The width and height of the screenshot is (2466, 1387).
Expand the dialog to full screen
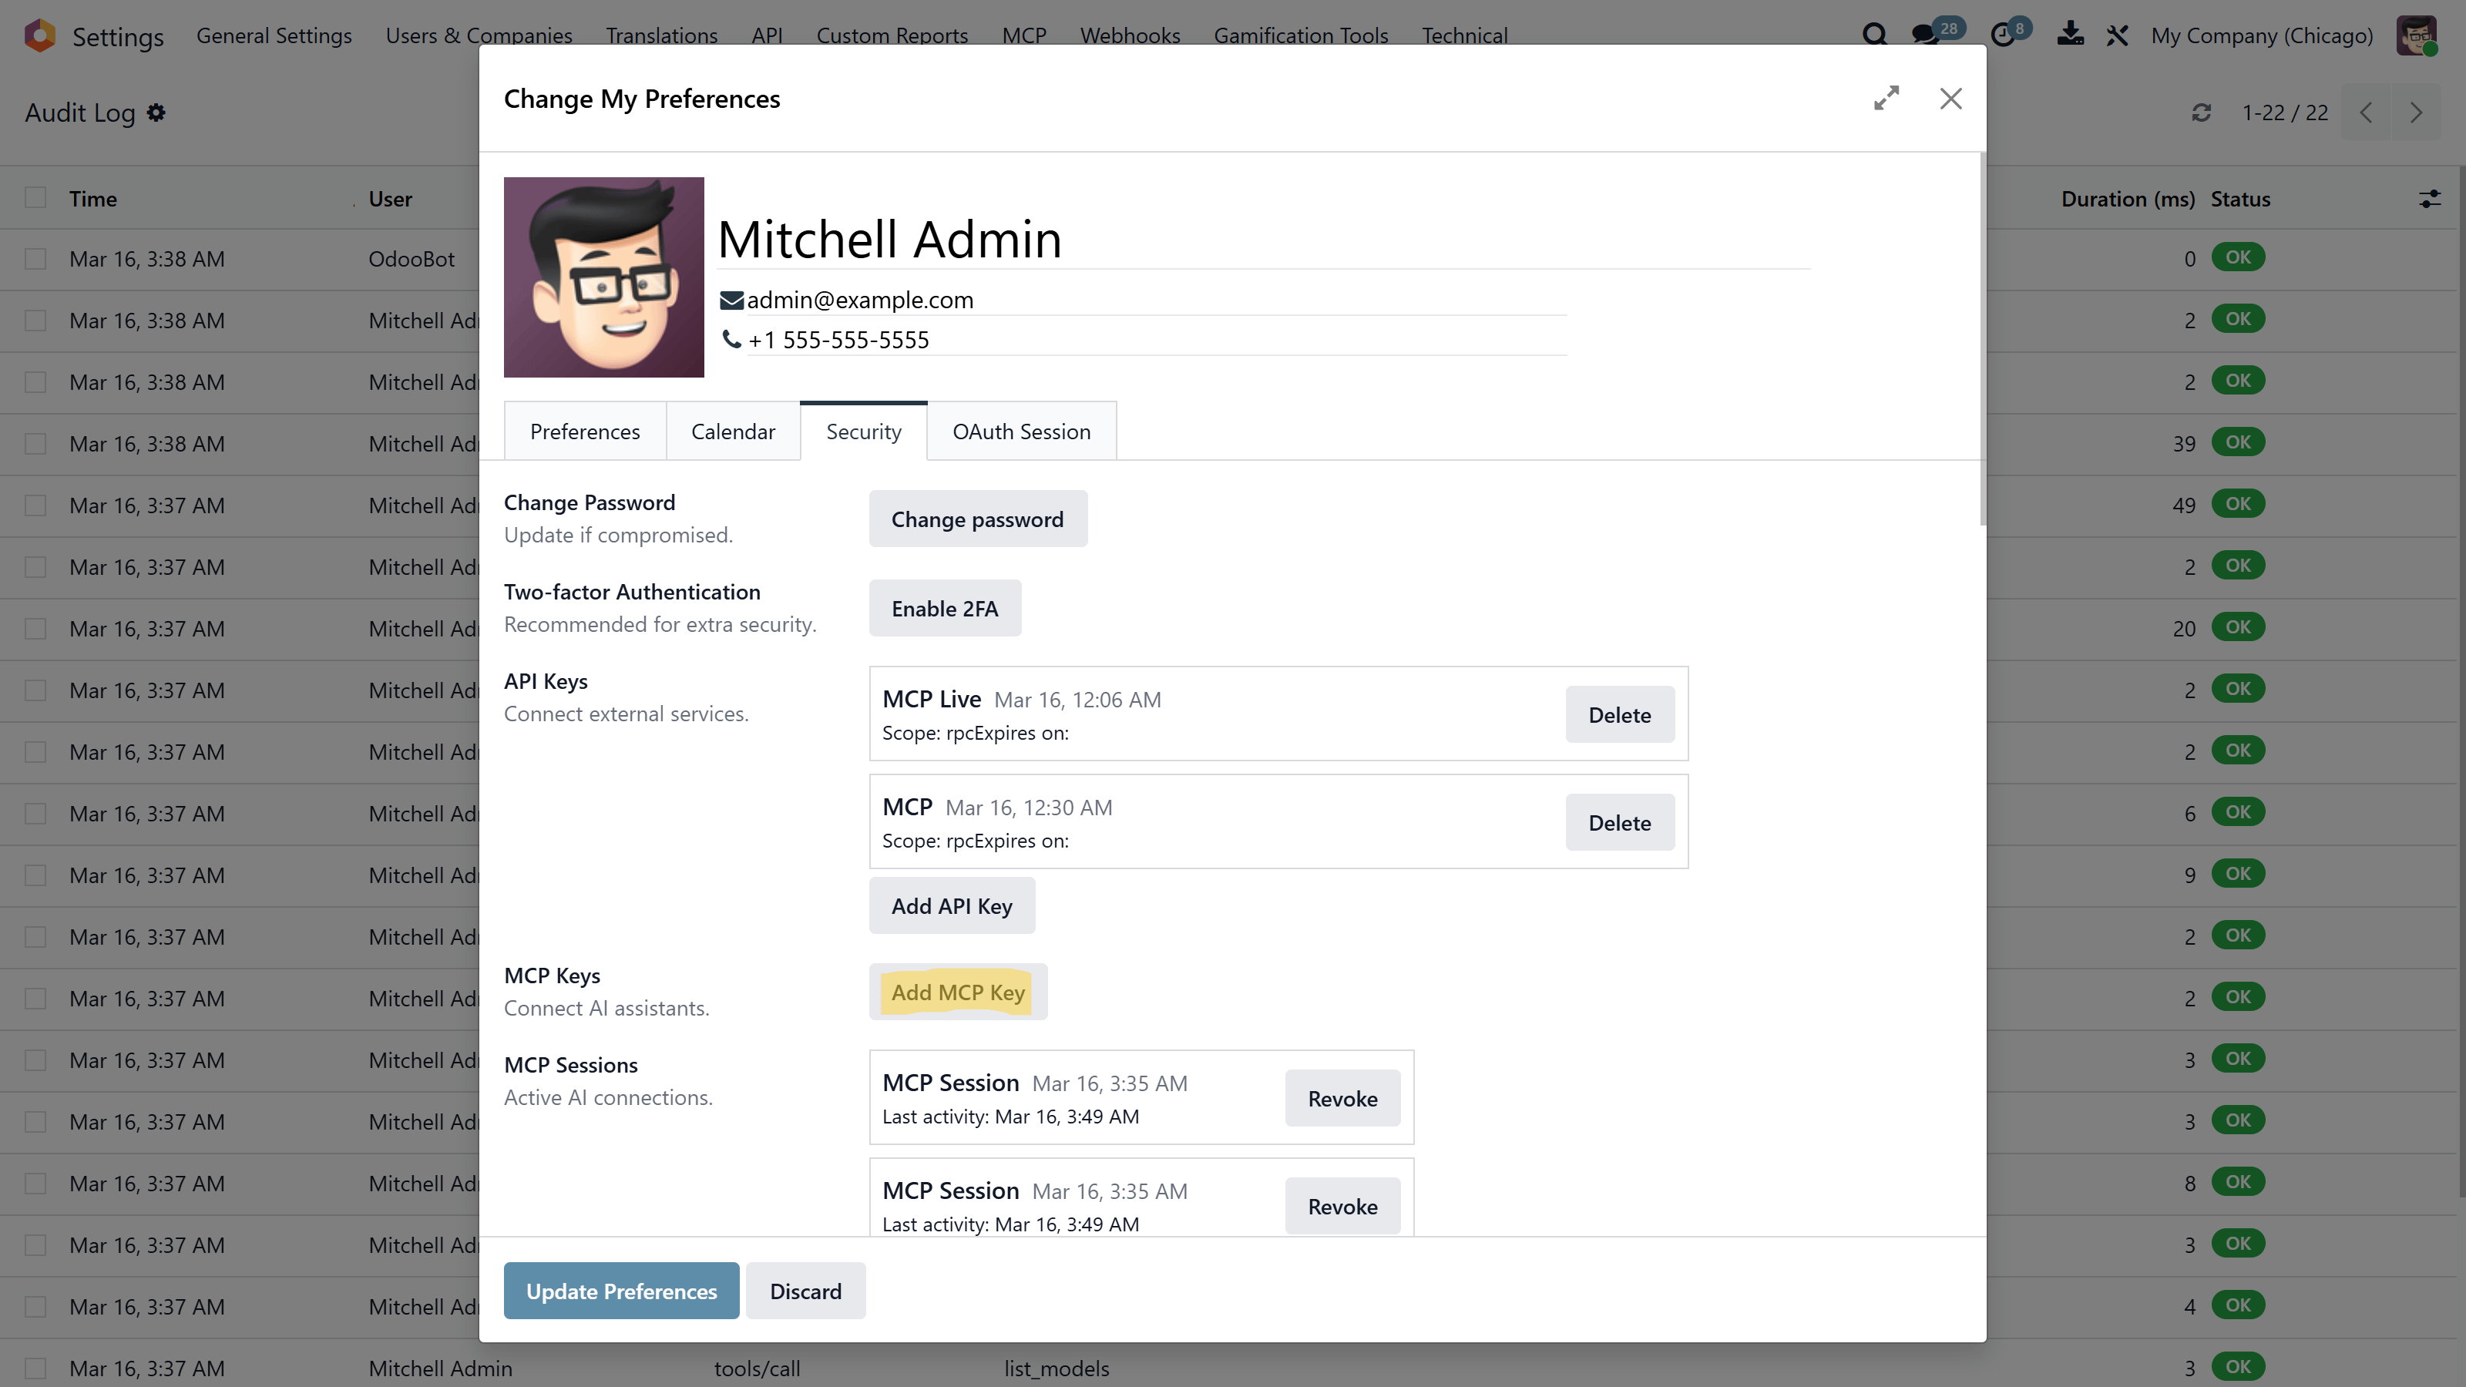pyautogui.click(x=1886, y=99)
